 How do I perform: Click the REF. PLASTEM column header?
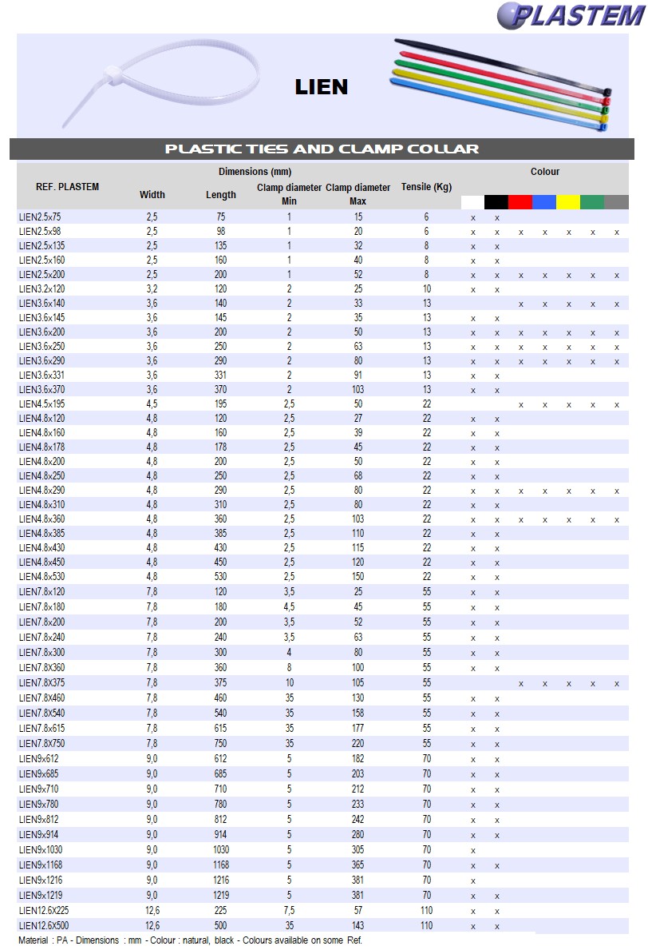pyautogui.click(x=68, y=187)
